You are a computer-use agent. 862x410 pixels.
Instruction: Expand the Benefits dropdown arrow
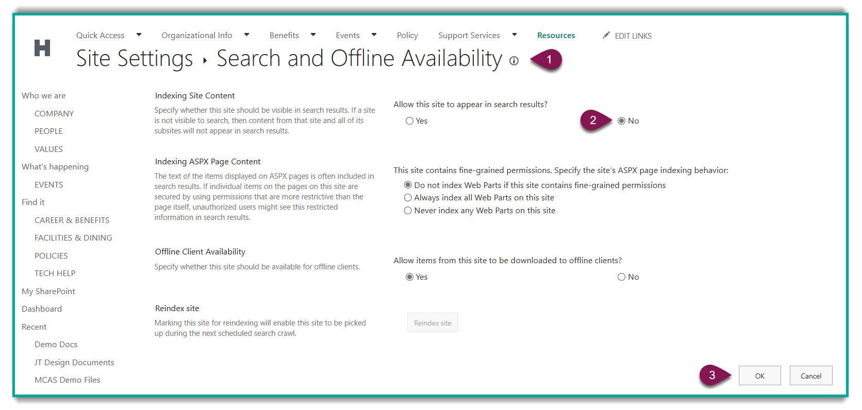click(313, 35)
